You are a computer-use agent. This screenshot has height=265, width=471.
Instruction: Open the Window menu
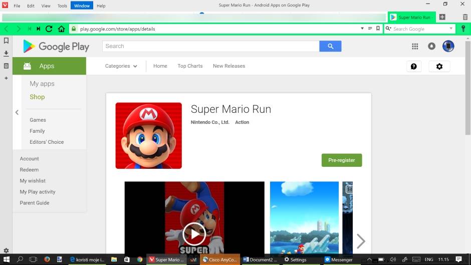click(x=82, y=6)
